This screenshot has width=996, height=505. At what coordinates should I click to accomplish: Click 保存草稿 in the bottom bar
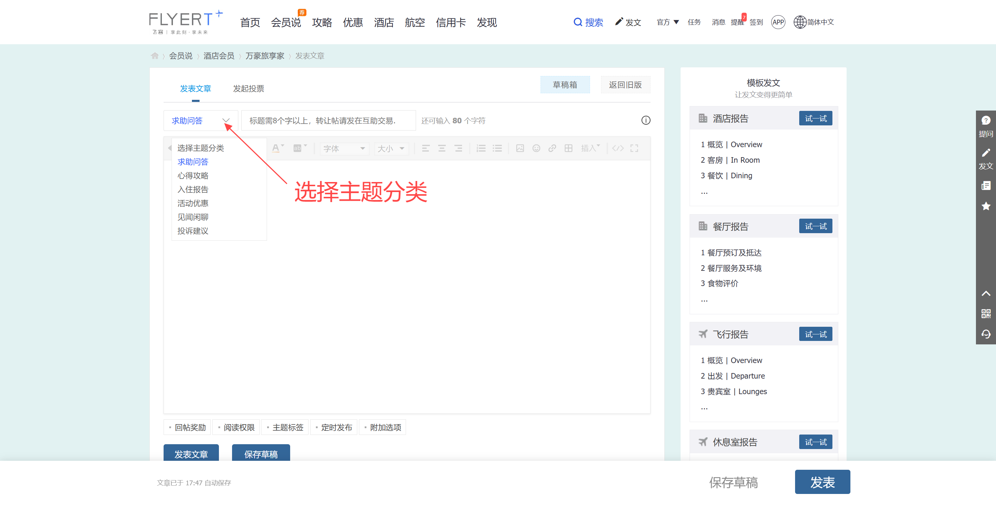click(x=733, y=482)
